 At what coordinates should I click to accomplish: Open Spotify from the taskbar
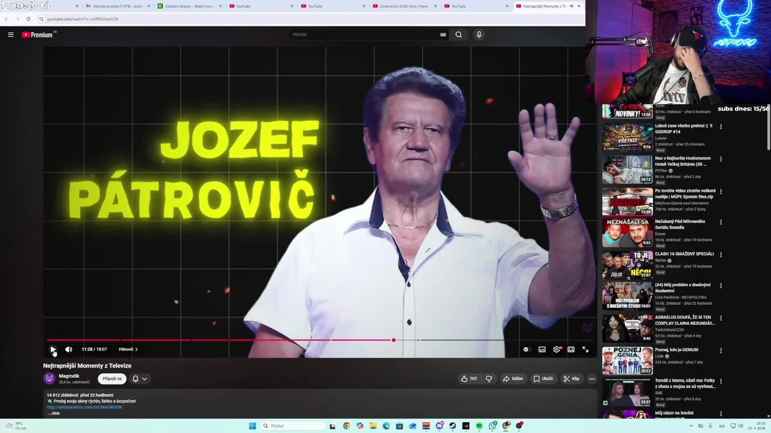click(x=479, y=426)
